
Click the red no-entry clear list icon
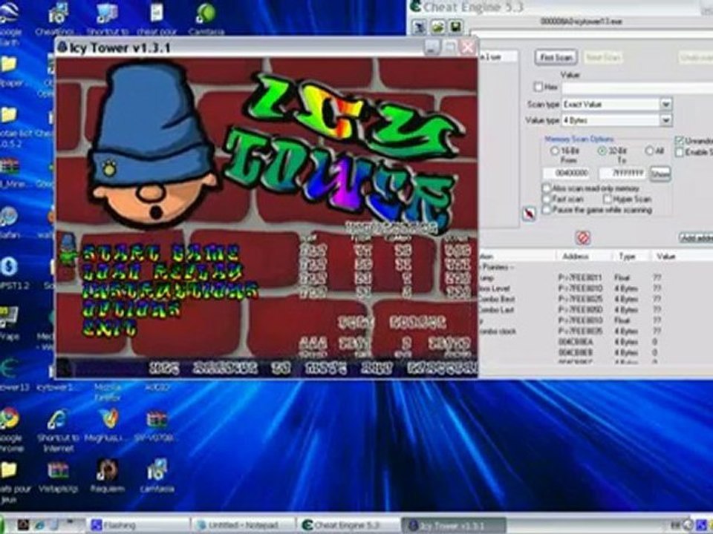coord(582,237)
